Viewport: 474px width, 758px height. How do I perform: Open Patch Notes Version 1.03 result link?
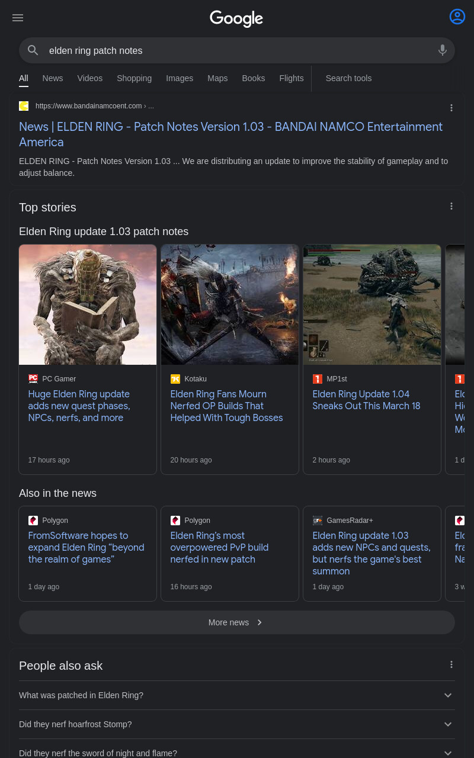coord(231,134)
